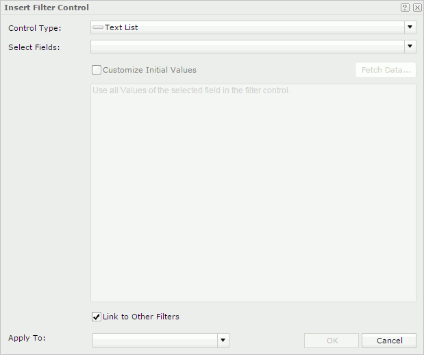424x355 pixels.
Task: Open the Control Type dropdown arrow
Action: [410, 27]
